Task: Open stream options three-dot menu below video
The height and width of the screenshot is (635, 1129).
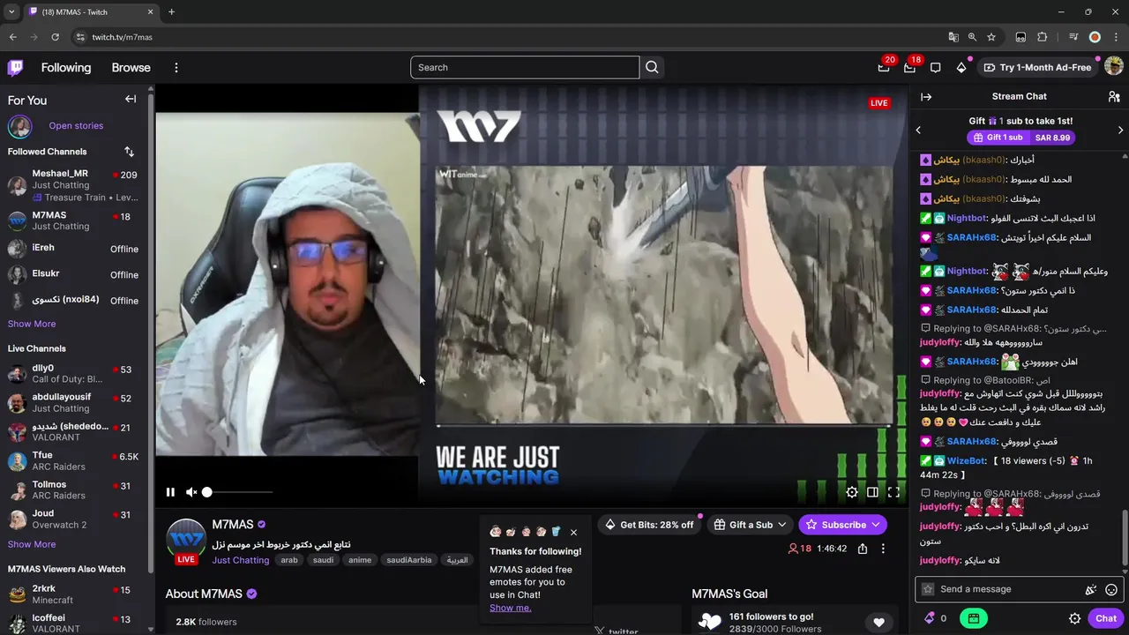Action: [x=883, y=549]
